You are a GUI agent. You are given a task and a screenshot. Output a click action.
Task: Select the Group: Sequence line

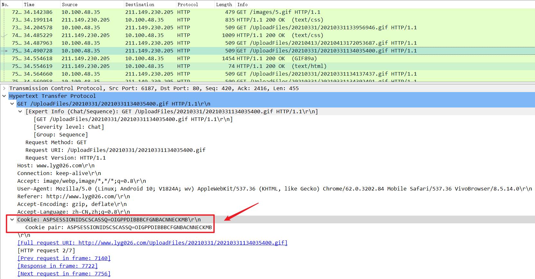pos(61,135)
